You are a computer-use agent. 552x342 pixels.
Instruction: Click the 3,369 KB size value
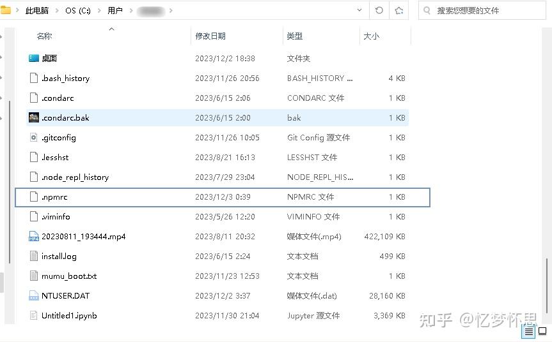point(390,316)
